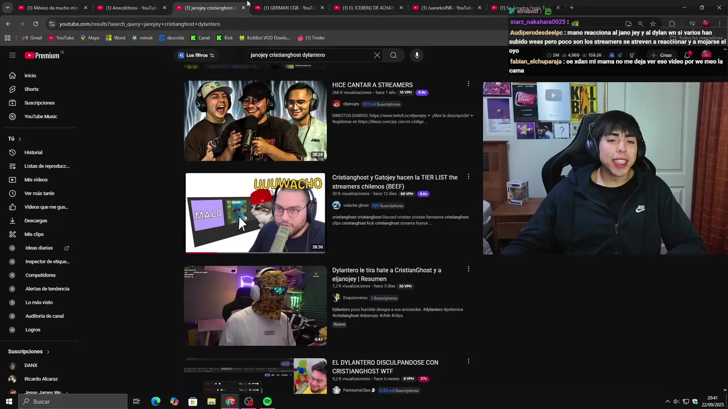Open more options for Dylantero hate video

tap(468, 269)
